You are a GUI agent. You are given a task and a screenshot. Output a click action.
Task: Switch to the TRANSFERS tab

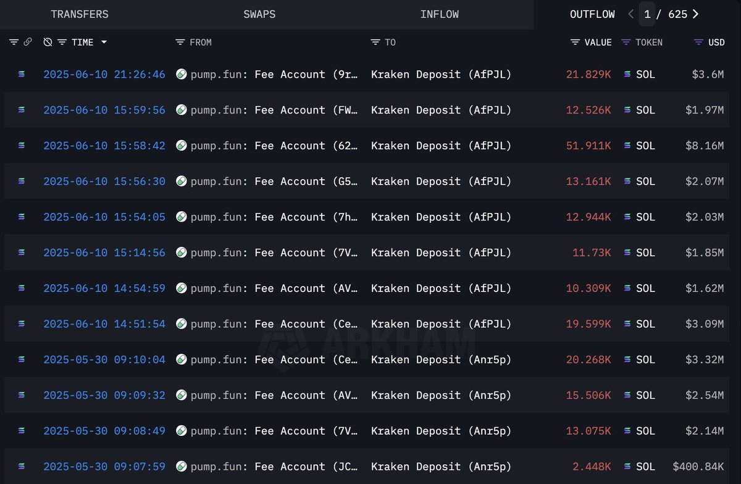[80, 14]
